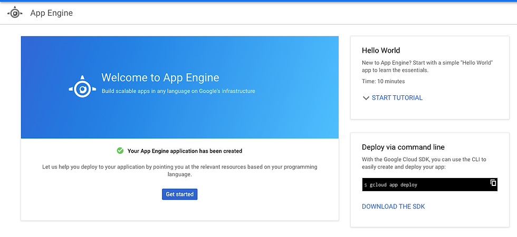Image resolution: width=517 pixels, height=237 pixels.
Task: Open the START TUTORIAL link
Action: click(397, 98)
